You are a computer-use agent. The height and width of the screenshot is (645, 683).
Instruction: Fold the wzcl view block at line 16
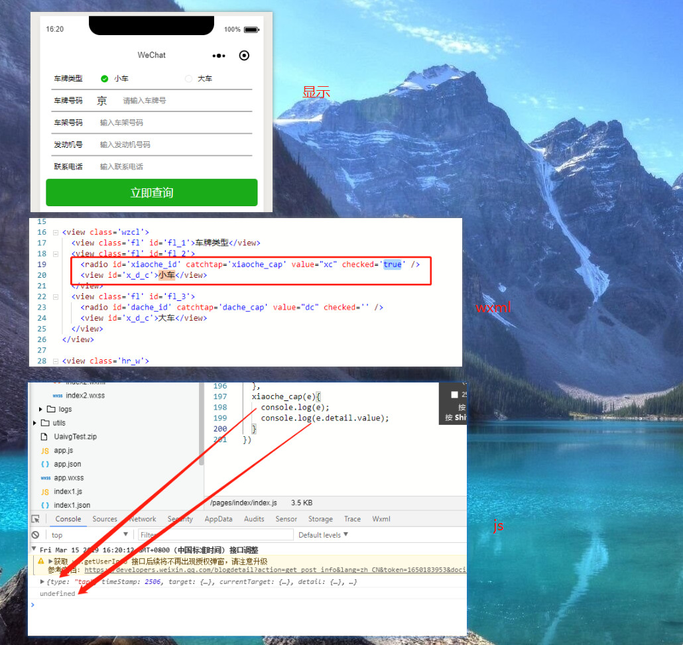point(55,233)
